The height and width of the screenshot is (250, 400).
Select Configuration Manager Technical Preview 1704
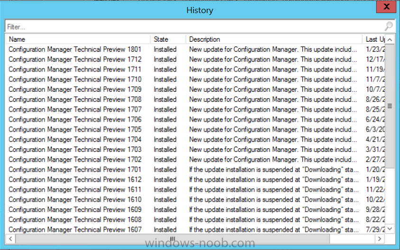pos(75,139)
